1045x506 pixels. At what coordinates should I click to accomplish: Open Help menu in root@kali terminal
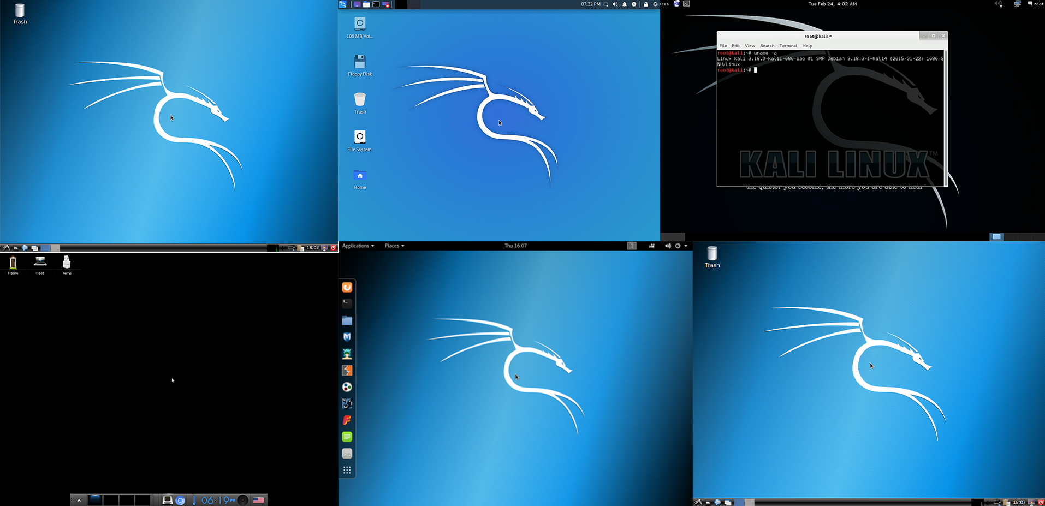point(807,46)
